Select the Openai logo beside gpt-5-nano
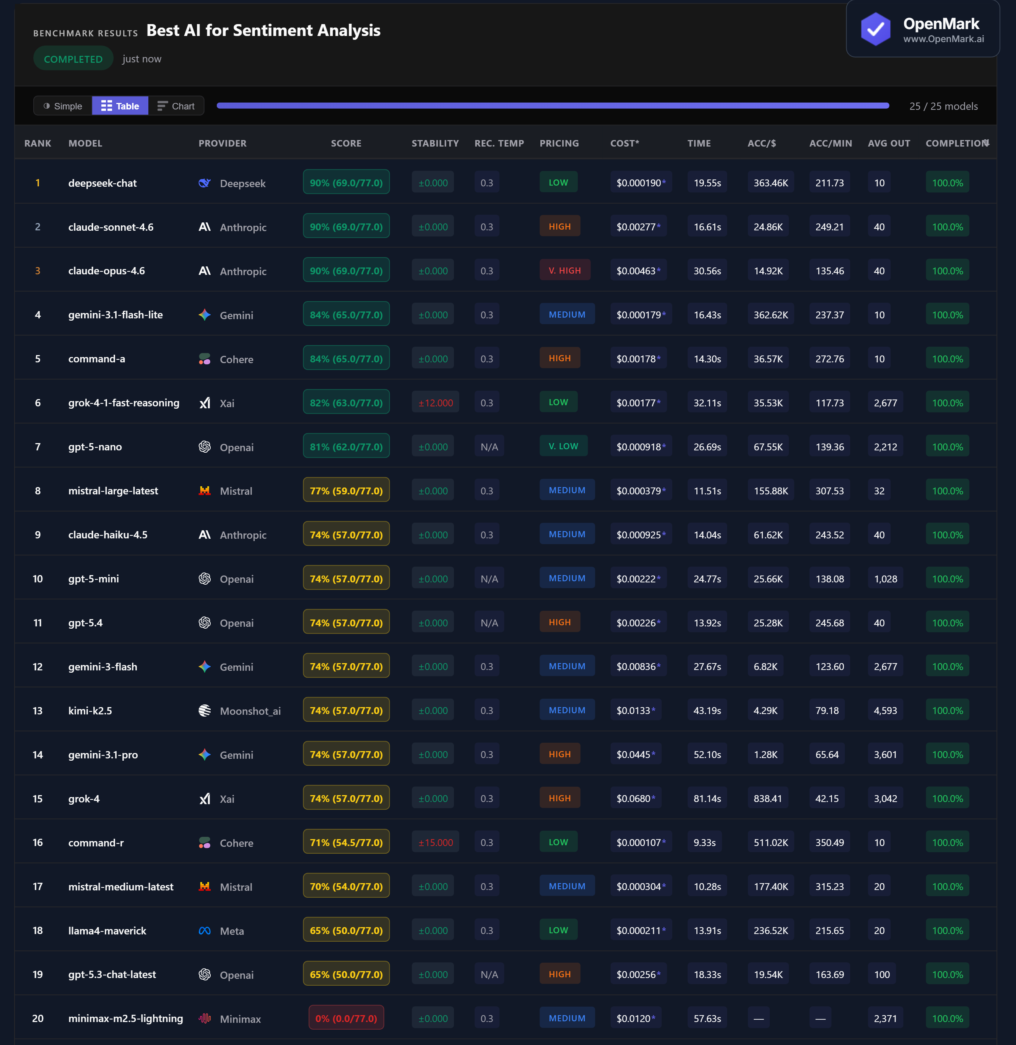This screenshot has height=1045, width=1016. click(x=204, y=447)
